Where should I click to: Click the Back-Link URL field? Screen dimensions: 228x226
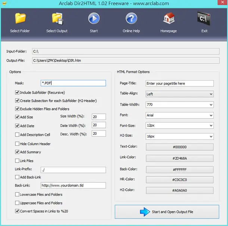(x=73, y=185)
